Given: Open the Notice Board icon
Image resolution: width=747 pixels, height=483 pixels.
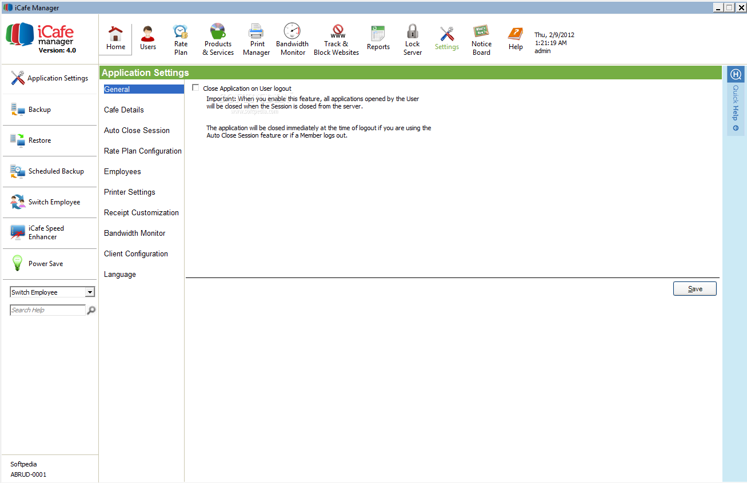Looking at the screenshot, I should (481, 31).
